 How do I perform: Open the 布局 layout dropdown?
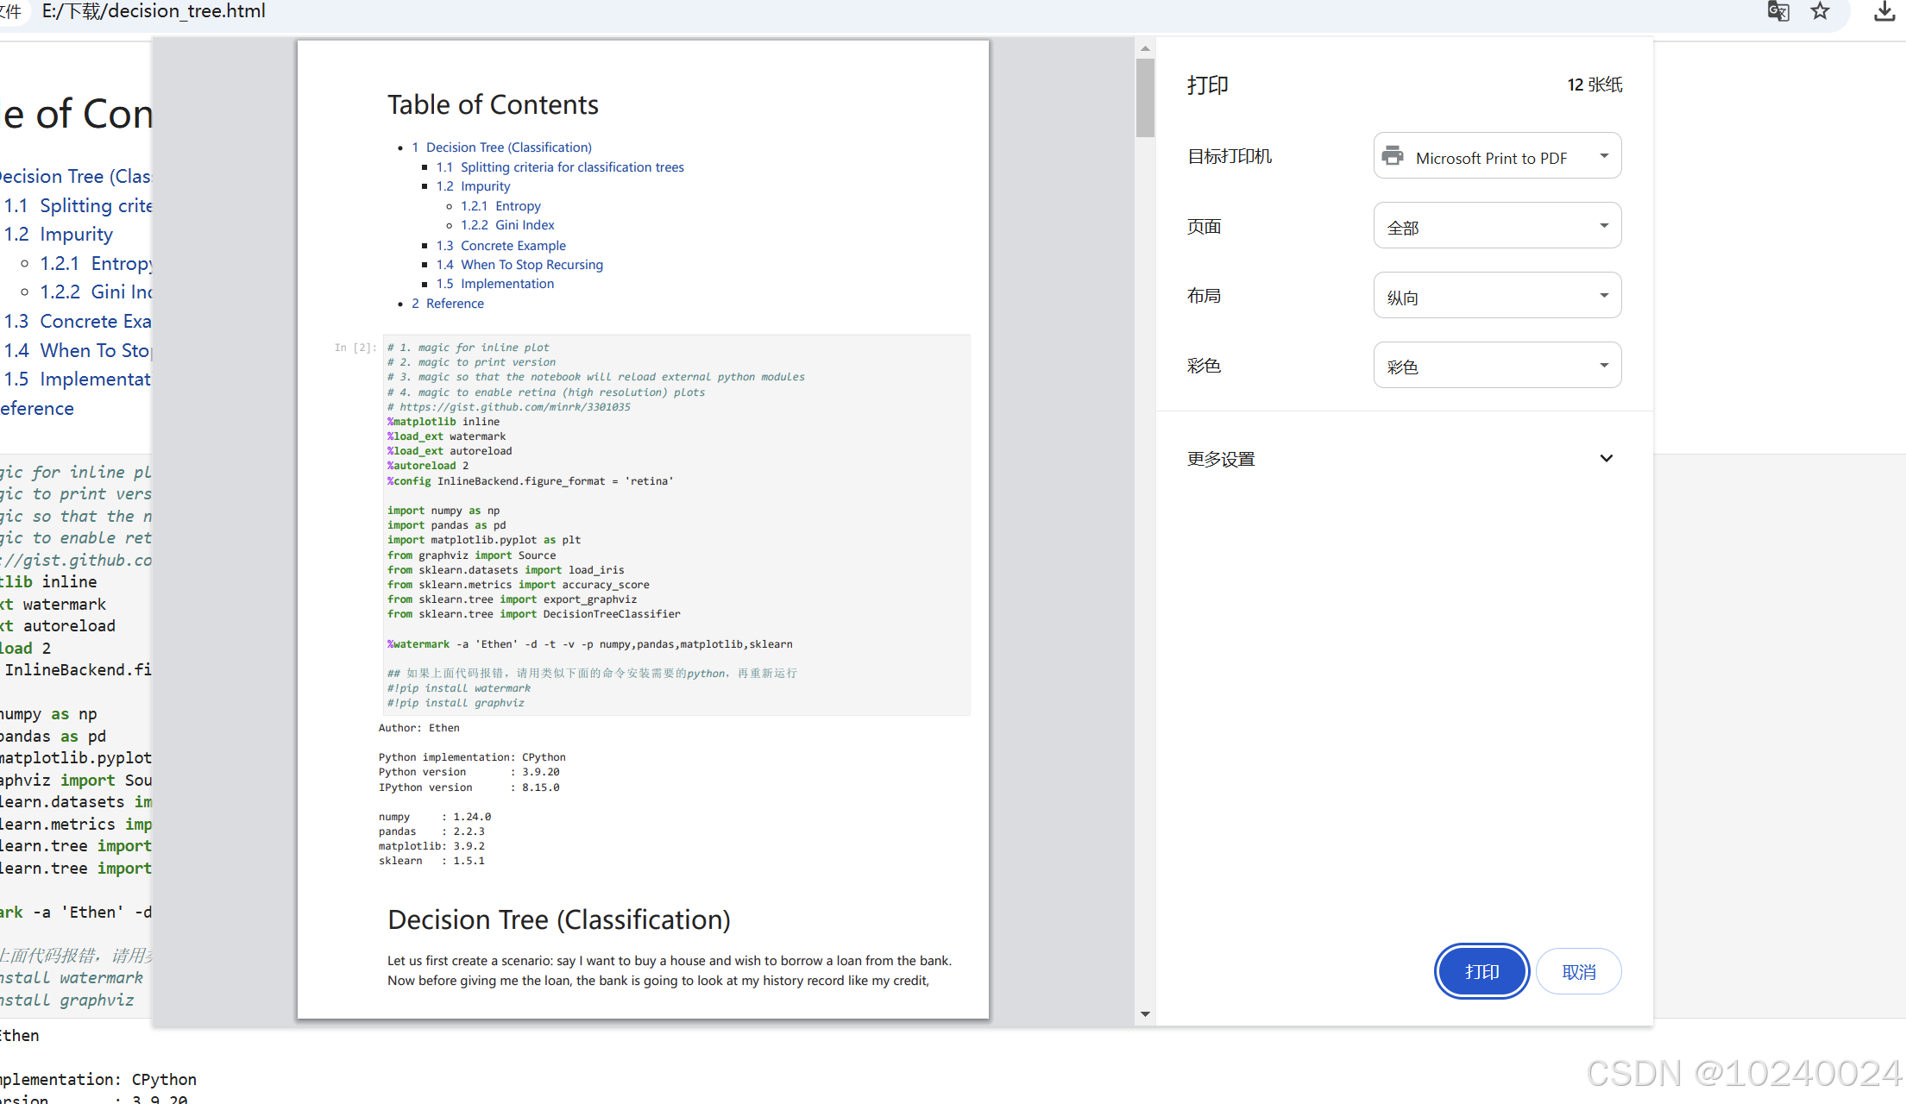(1497, 296)
